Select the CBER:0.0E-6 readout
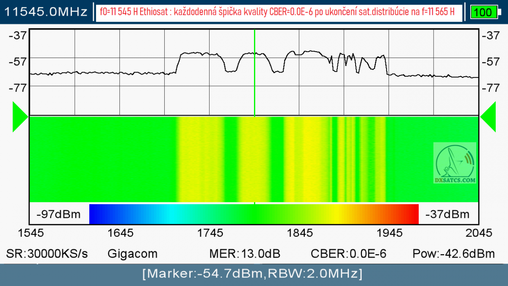This screenshot has height=286, width=508. tap(348, 254)
